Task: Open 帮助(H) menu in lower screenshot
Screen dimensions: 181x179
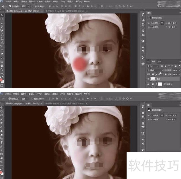Action: [87, 94]
